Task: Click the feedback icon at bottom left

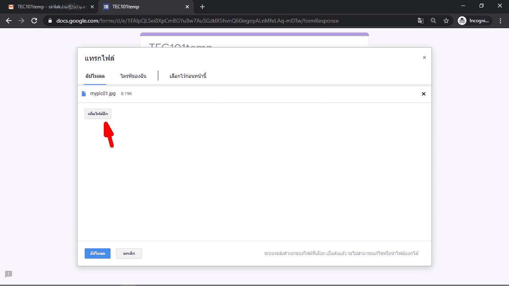Action: (x=9, y=274)
